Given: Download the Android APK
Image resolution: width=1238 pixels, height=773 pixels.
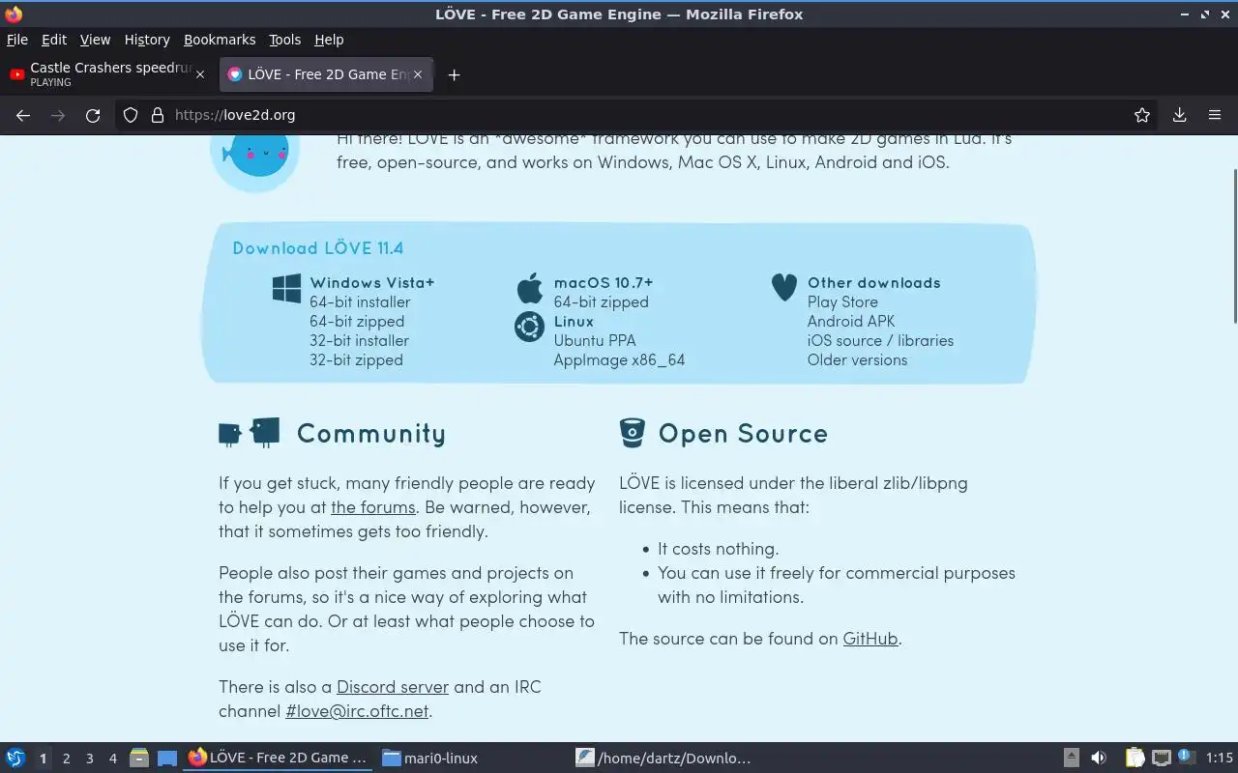Looking at the screenshot, I should click(851, 322).
